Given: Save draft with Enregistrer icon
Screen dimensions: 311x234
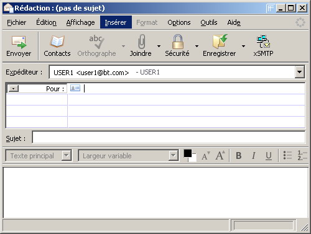Looking at the screenshot, I should (x=220, y=42).
